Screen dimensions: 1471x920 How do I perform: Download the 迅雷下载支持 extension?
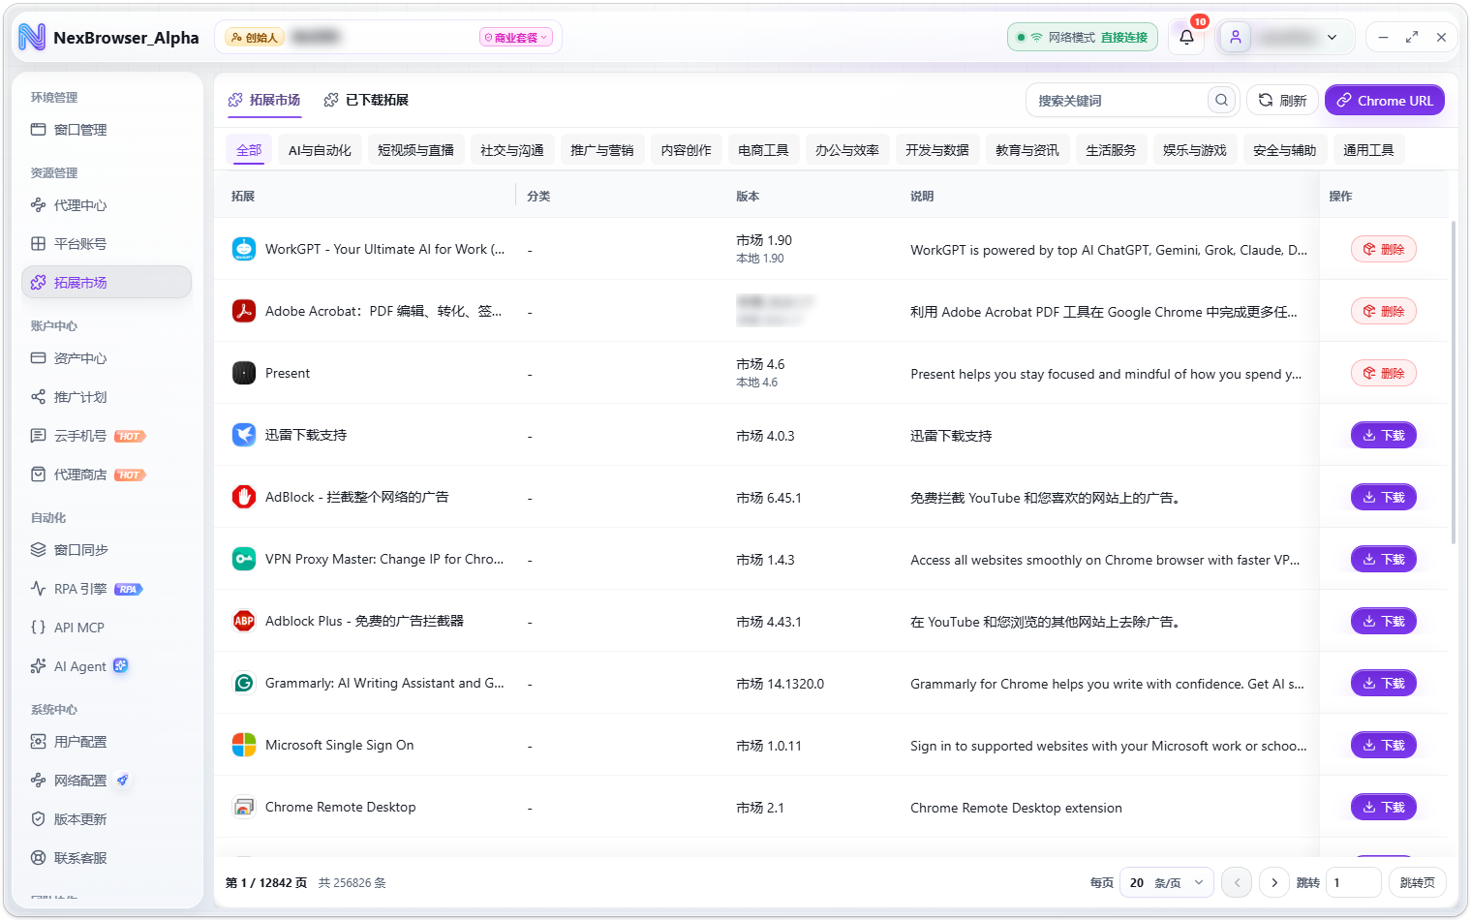coord(1384,435)
